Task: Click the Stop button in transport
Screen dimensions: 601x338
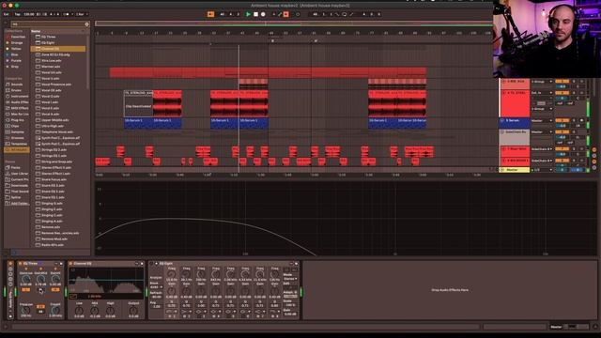Action: pyautogui.click(x=255, y=14)
